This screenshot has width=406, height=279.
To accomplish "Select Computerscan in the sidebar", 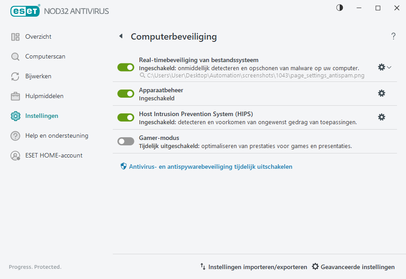I will click(x=45, y=56).
